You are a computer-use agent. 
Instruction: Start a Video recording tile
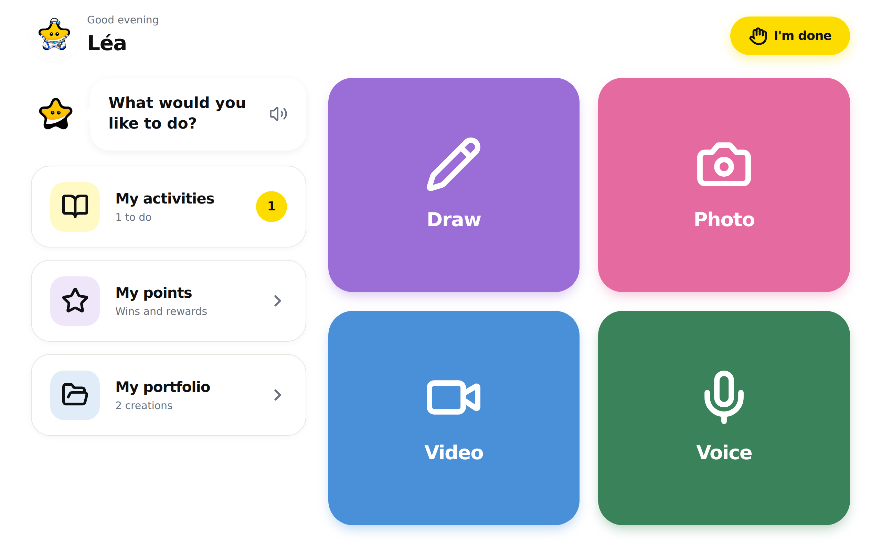(454, 418)
